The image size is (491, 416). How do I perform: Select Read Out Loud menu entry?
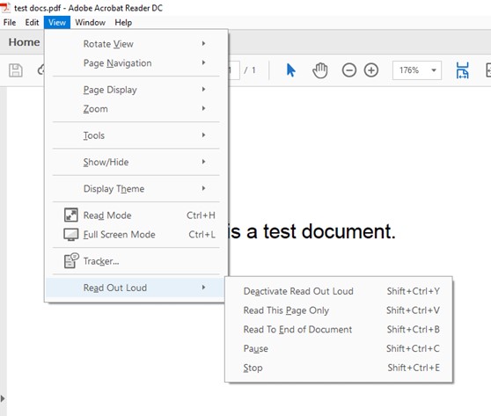point(136,288)
